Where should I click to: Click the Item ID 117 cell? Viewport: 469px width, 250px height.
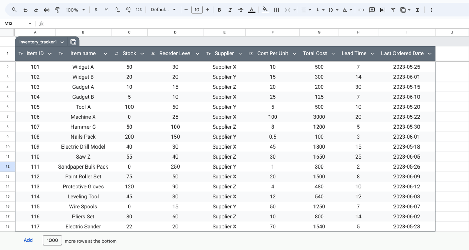tap(35, 227)
